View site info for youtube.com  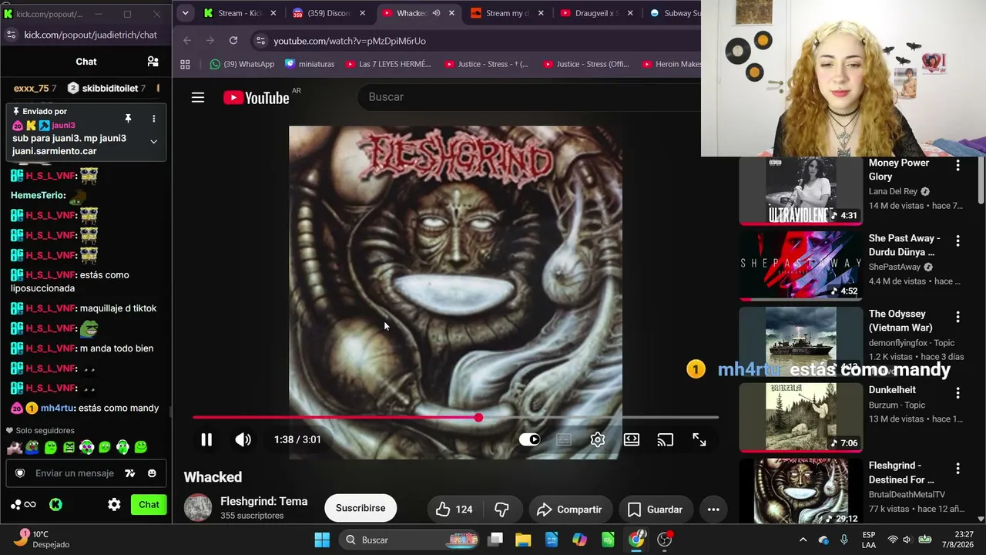click(x=260, y=41)
